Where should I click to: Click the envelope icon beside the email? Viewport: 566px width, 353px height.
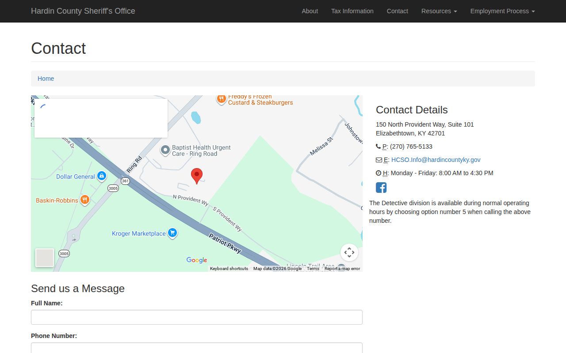(x=379, y=160)
